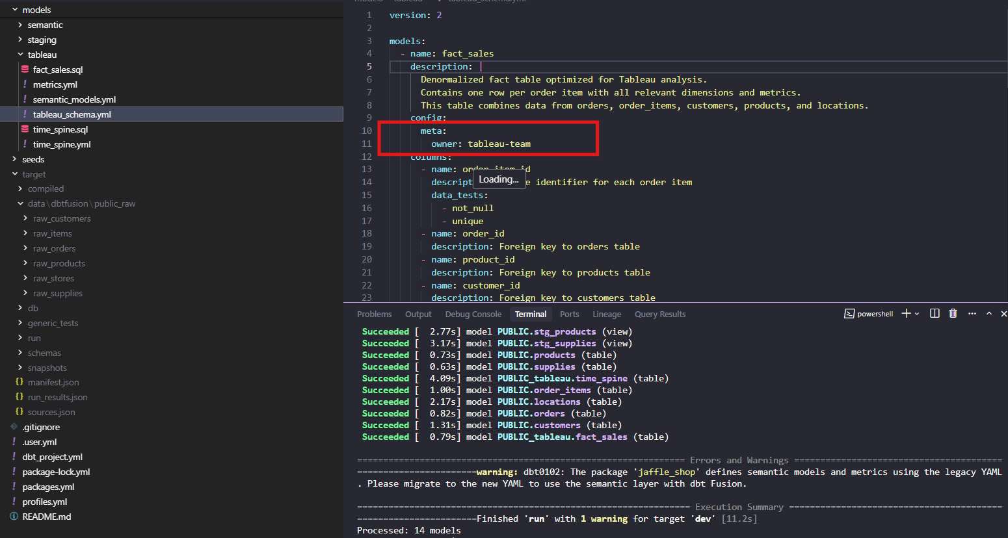Image resolution: width=1008 pixels, height=538 pixels.
Task: Switch to the Query Results tab
Action: pyautogui.click(x=659, y=314)
